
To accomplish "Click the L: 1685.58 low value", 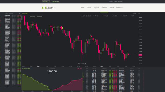I will click(114, 16).
